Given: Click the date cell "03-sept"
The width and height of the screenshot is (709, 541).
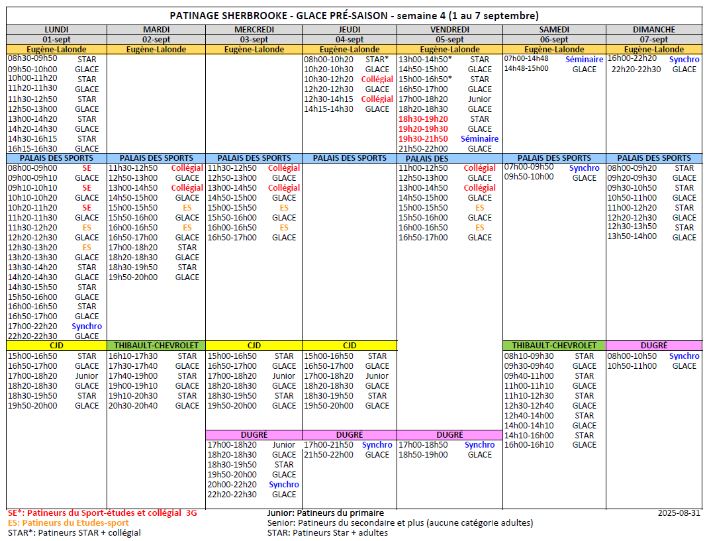Looking at the screenshot, I should coord(254,39).
